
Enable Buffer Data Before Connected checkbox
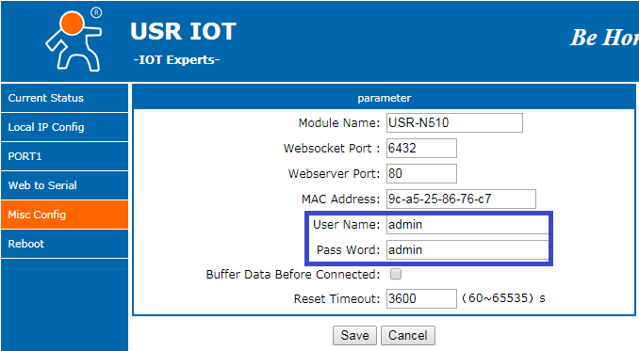(x=395, y=274)
